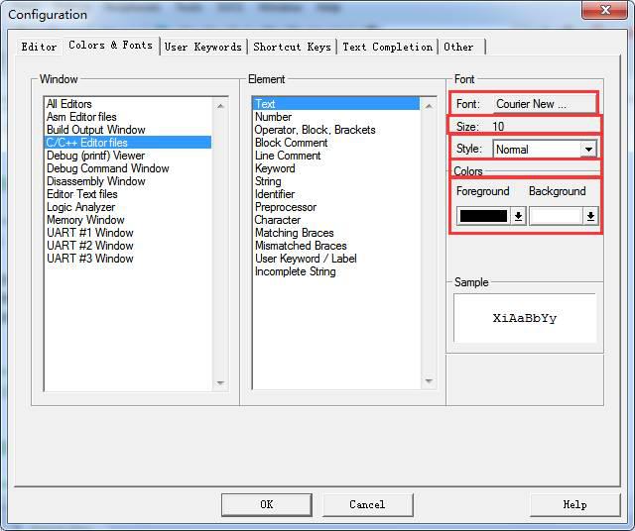Open the Foreground color dropdown arrow
635x531 pixels.
pos(518,216)
